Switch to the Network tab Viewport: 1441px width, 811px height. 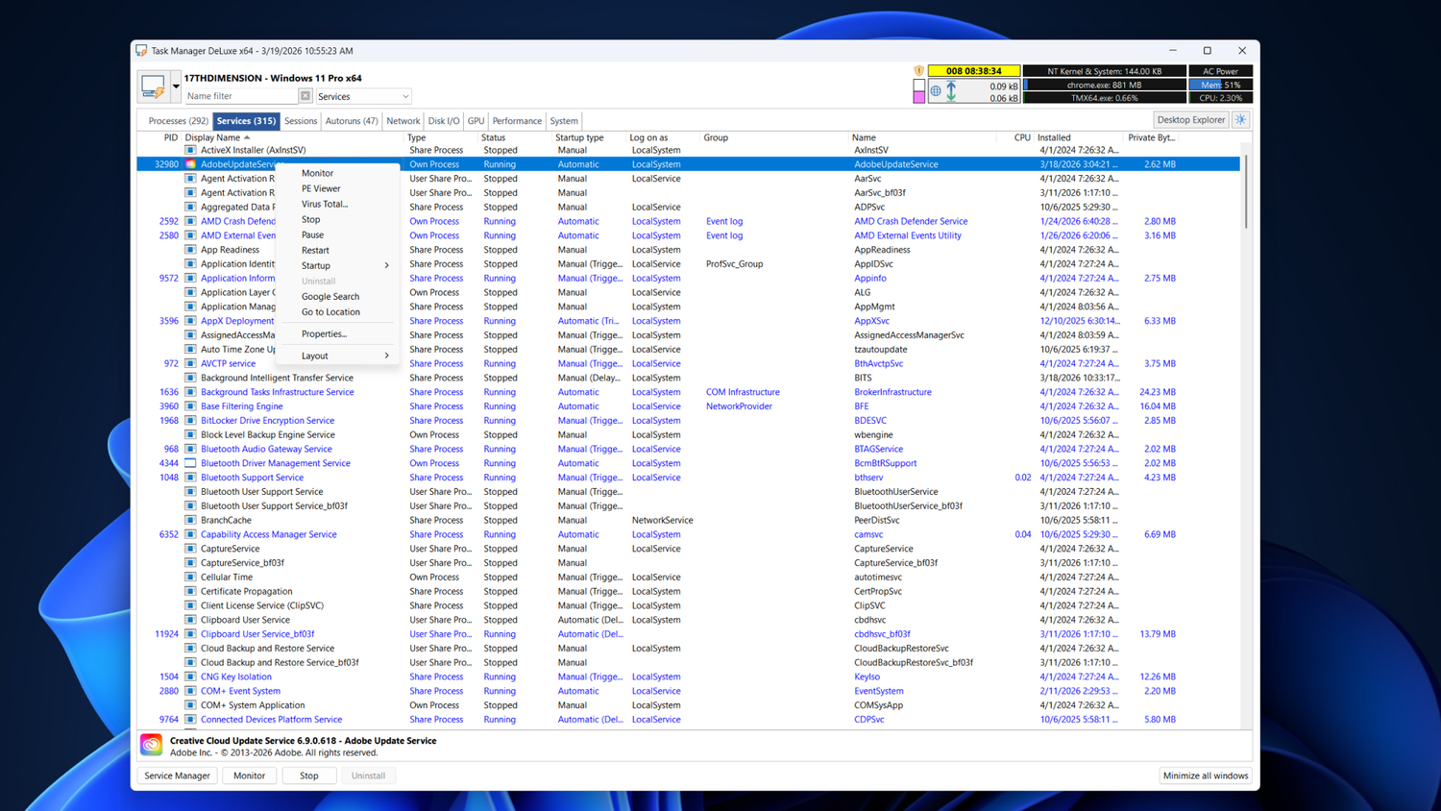coord(403,121)
